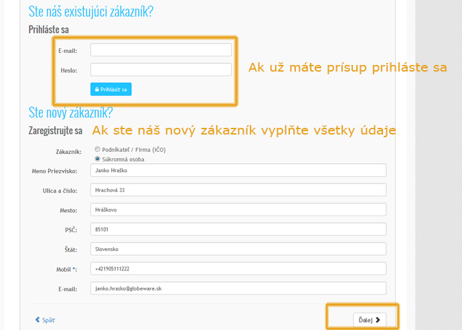This screenshot has height=330, width=462.
Task: Edit the registration E-mail field
Action: pyautogui.click(x=238, y=288)
